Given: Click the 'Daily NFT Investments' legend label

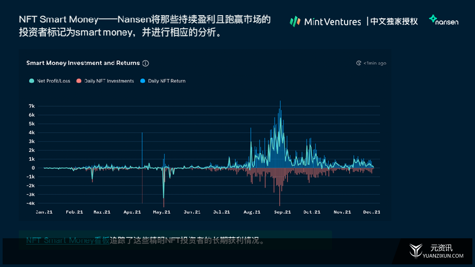Looking at the screenshot, I should pos(109,81).
